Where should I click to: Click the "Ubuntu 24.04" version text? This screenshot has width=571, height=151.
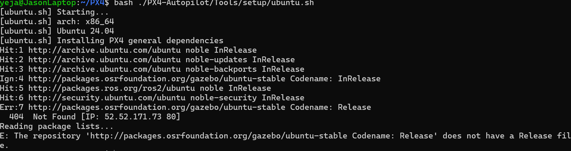(x=85, y=31)
